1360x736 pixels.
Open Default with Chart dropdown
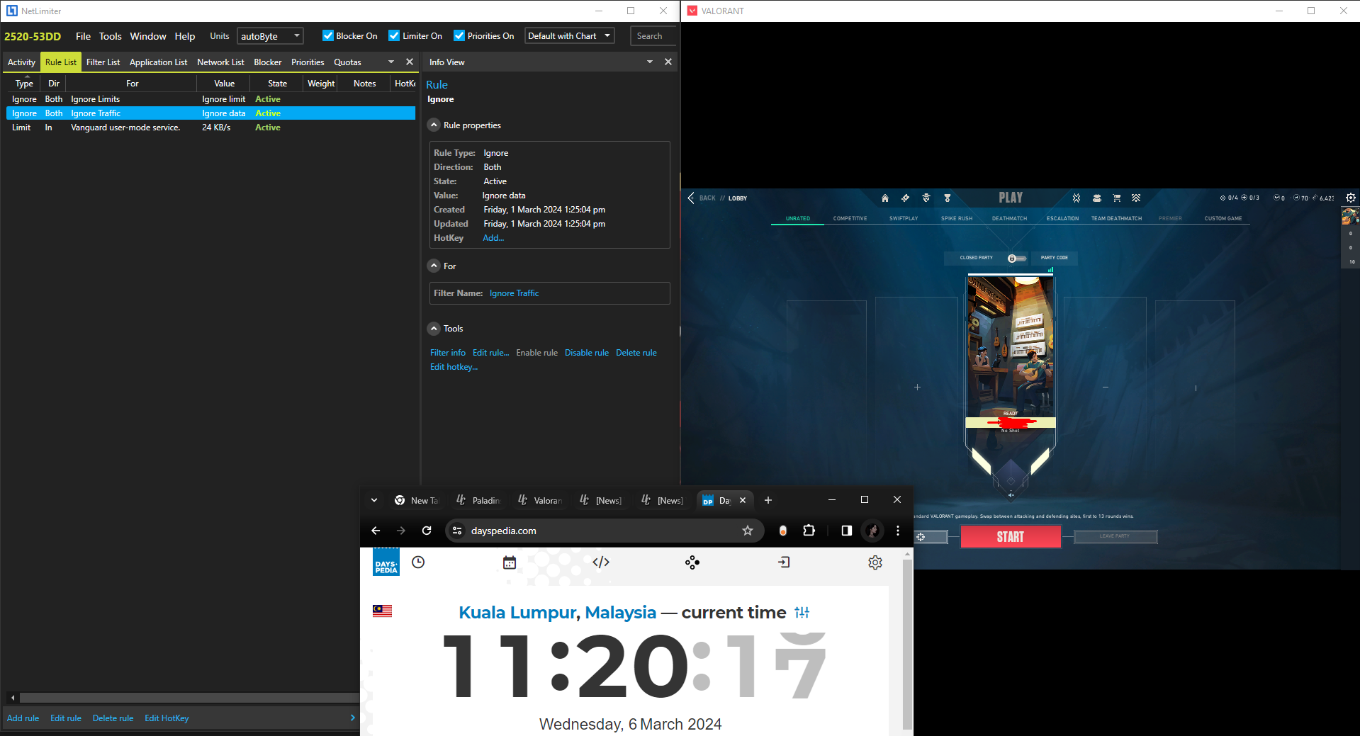pyautogui.click(x=569, y=36)
